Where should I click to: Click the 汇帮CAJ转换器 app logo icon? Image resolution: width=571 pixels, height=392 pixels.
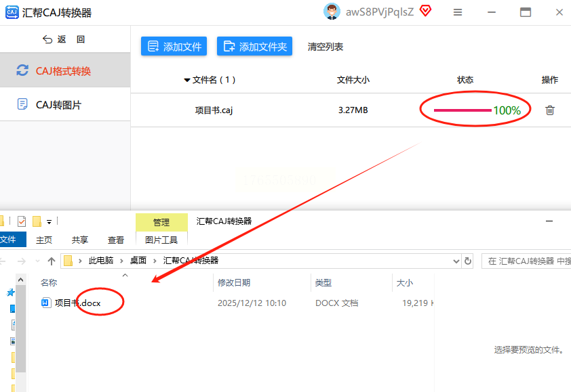coord(12,13)
